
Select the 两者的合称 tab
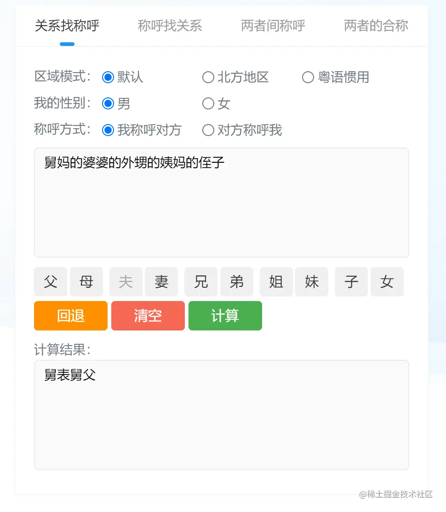376,26
